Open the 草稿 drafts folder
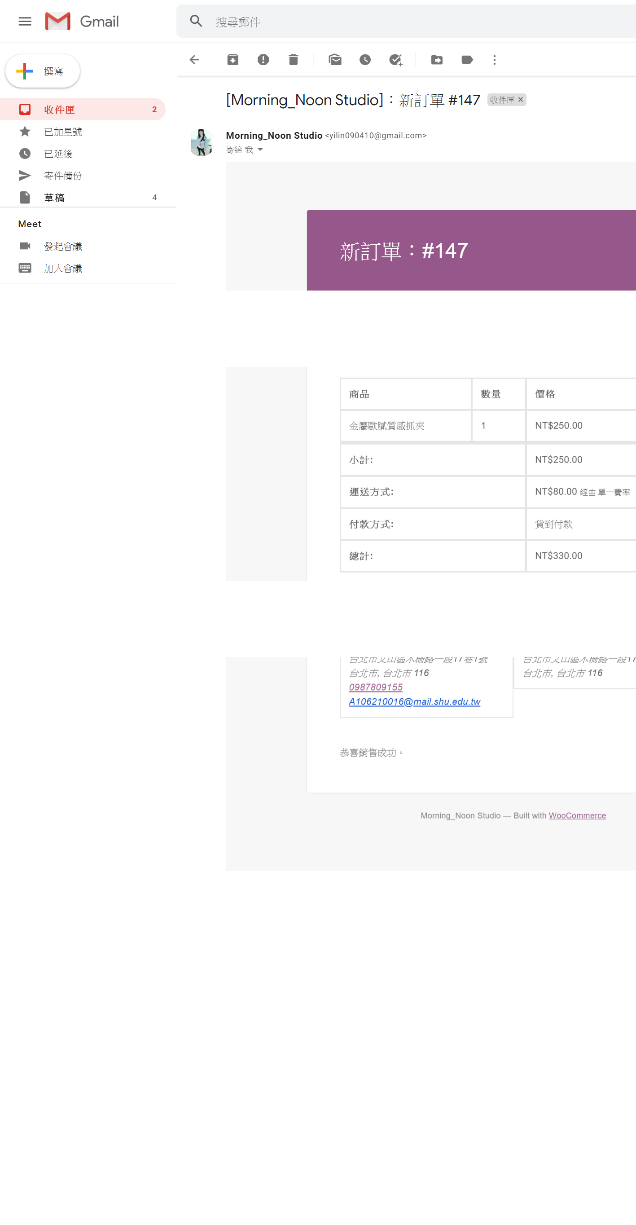The image size is (636, 1225). [x=54, y=198]
